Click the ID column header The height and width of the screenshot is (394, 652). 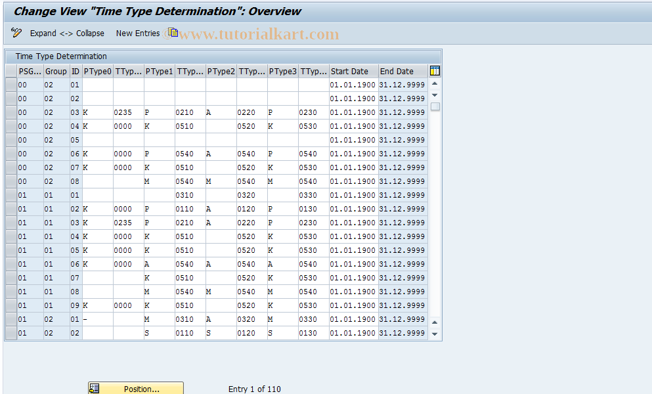point(76,71)
